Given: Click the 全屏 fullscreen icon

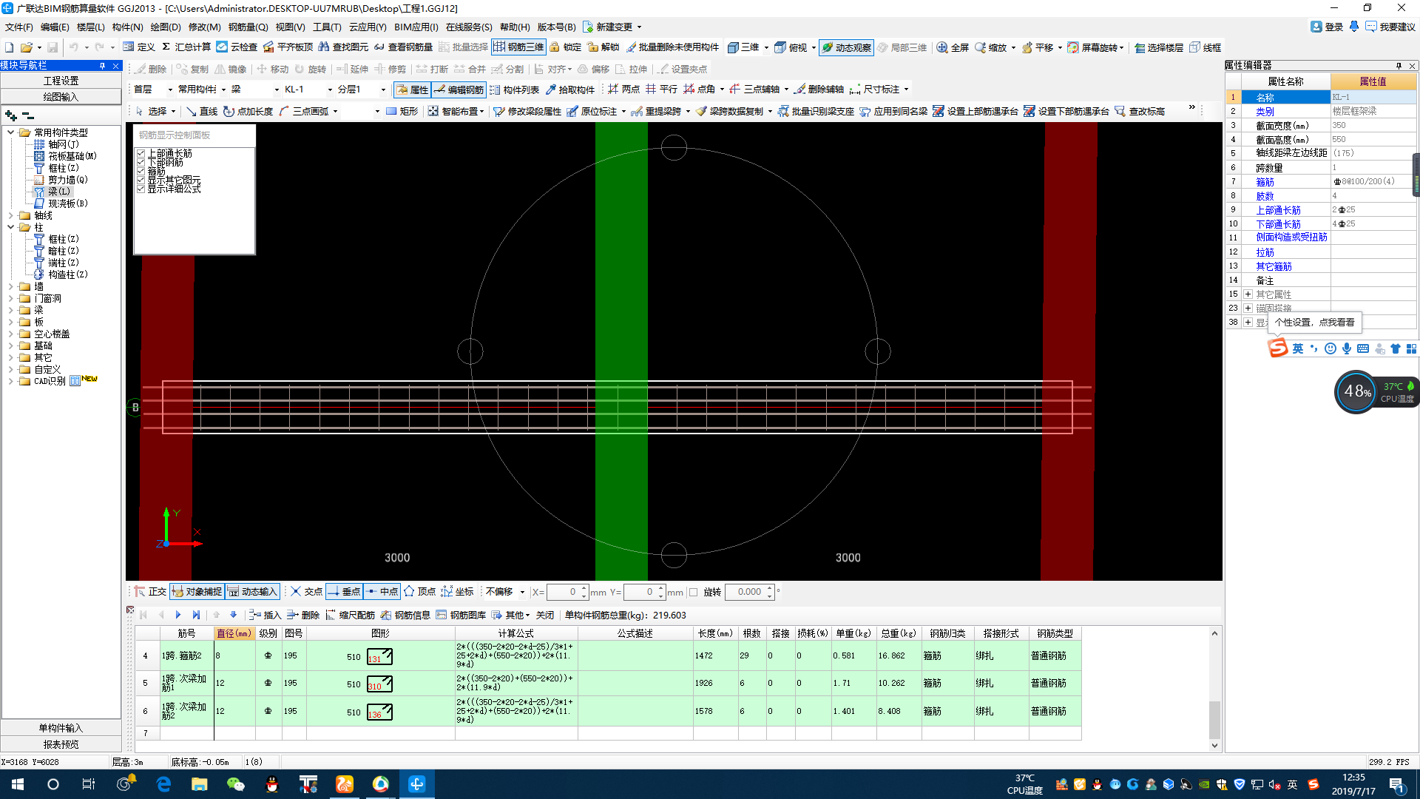Looking at the screenshot, I should 953,47.
